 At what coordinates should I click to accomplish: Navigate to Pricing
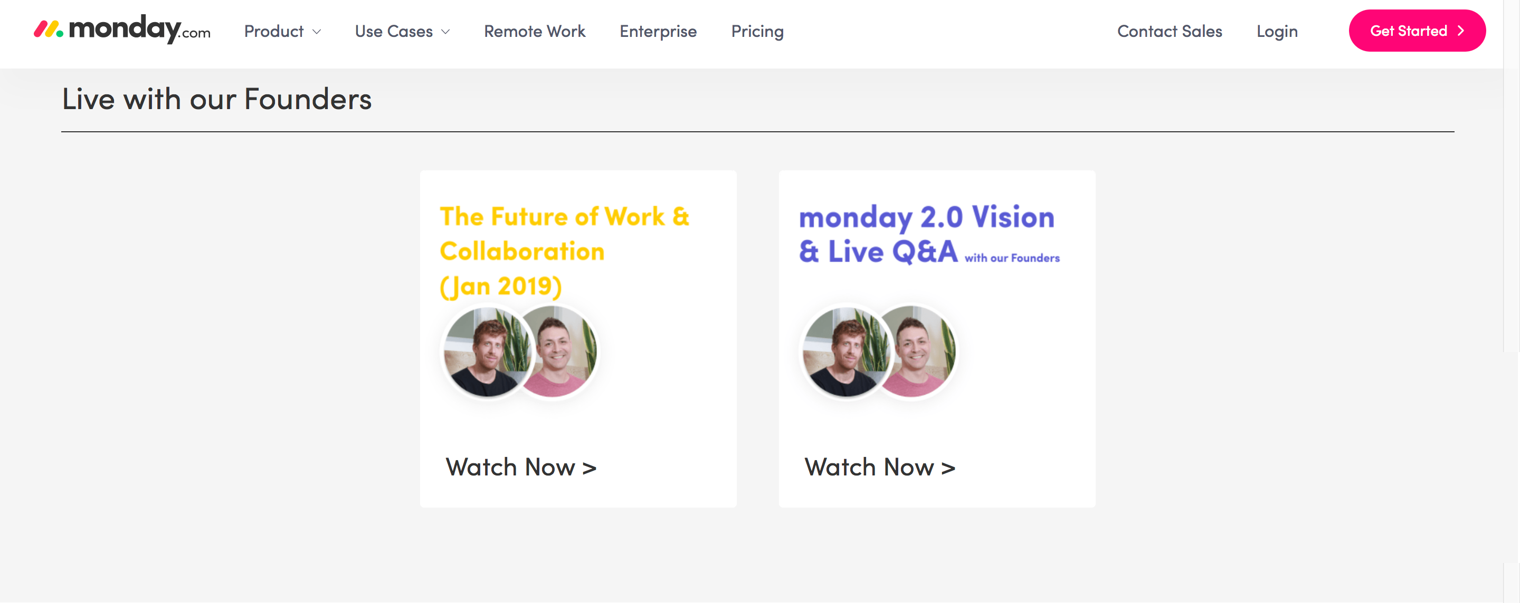[757, 31]
